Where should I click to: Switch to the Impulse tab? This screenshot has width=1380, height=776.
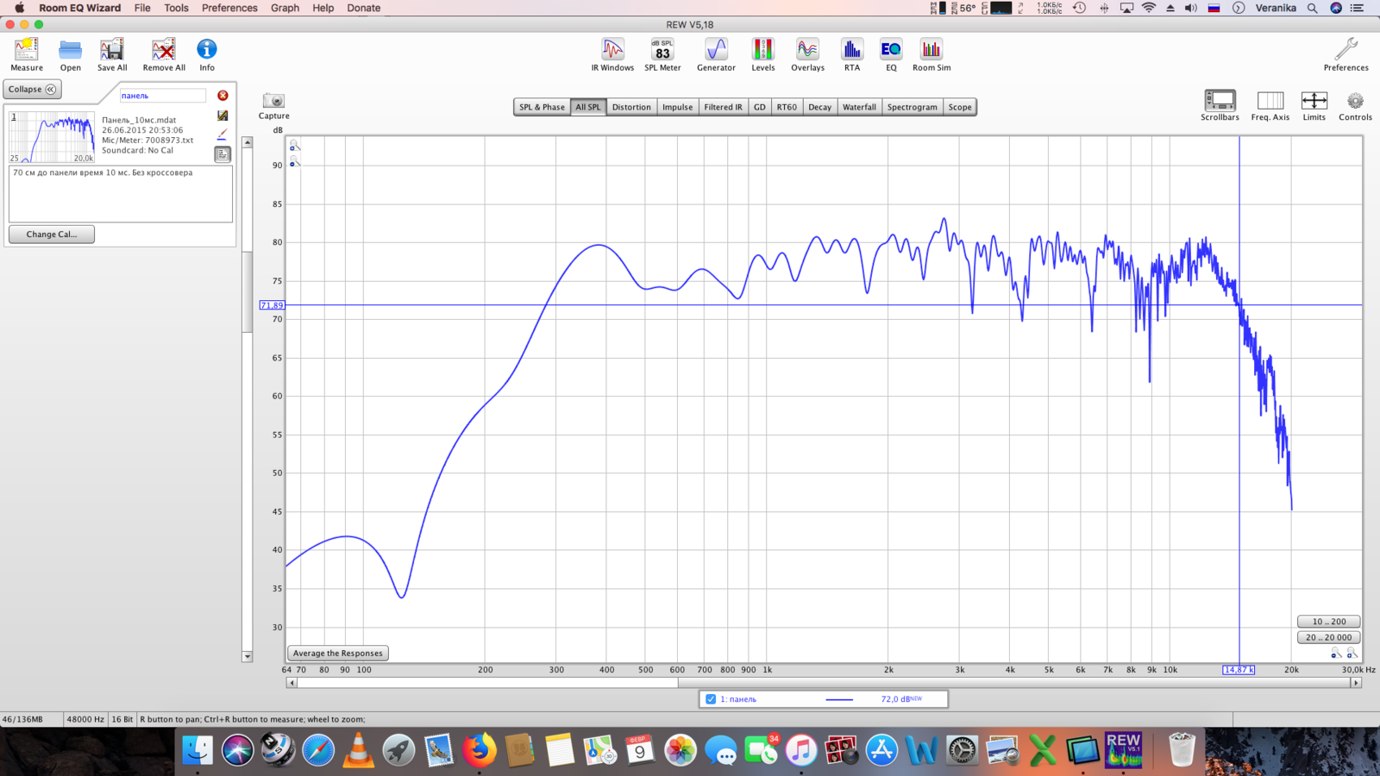(677, 107)
